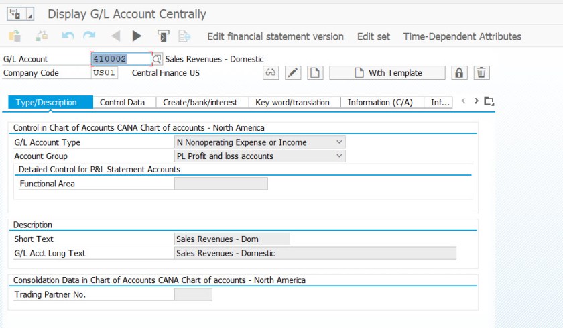Click the undo arrow in toolbar
Screen dimensions: 563x328
pos(67,36)
